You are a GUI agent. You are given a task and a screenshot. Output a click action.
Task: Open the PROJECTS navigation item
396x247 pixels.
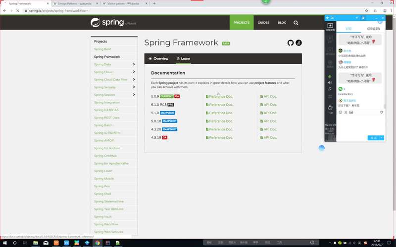(242, 22)
